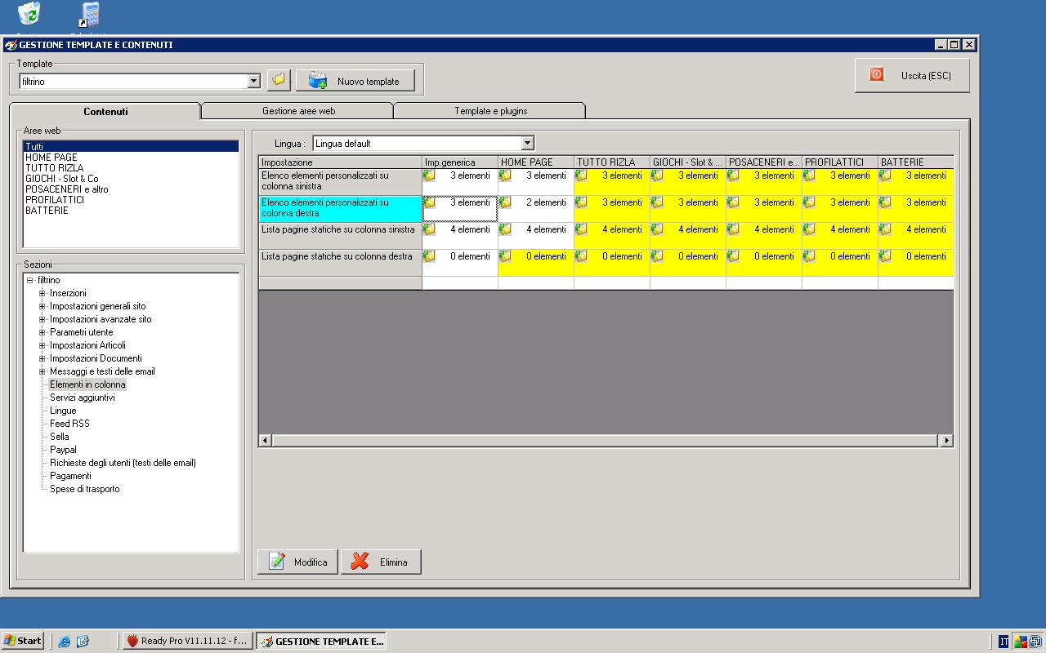Click TUTTO RIZLA icon in colonna destra elementi row
This screenshot has height=653, width=1046.
pyautogui.click(x=581, y=202)
